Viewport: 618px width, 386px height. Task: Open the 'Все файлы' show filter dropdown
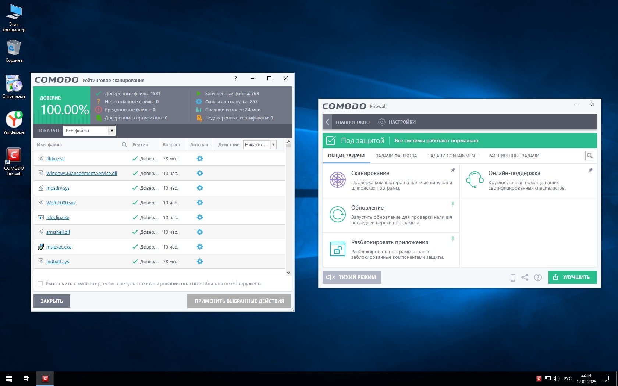point(112,131)
